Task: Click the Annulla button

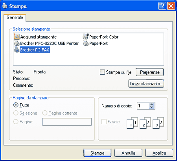Action: pyautogui.click(x=128, y=153)
